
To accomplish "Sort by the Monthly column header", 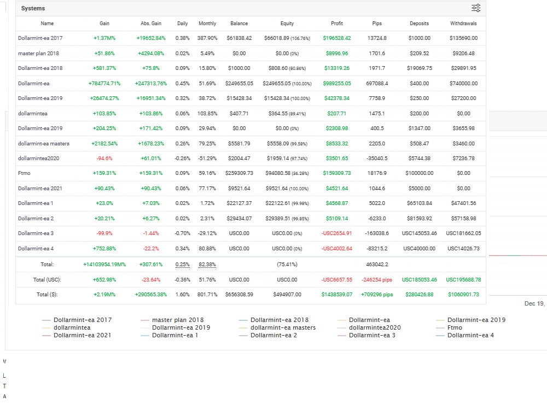I will (x=207, y=24).
